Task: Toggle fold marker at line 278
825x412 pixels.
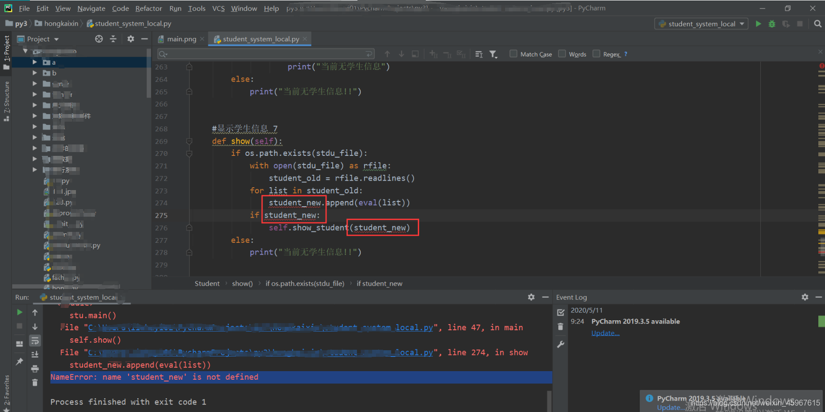Action: [x=189, y=252]
